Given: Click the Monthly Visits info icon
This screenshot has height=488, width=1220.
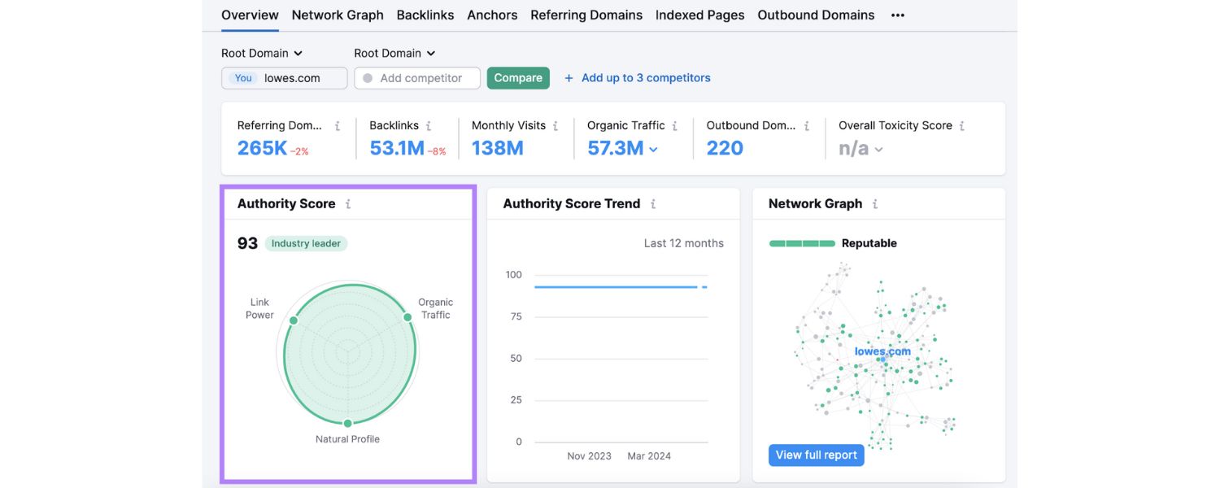Looking at the screenshot, I should pos(556,125).
